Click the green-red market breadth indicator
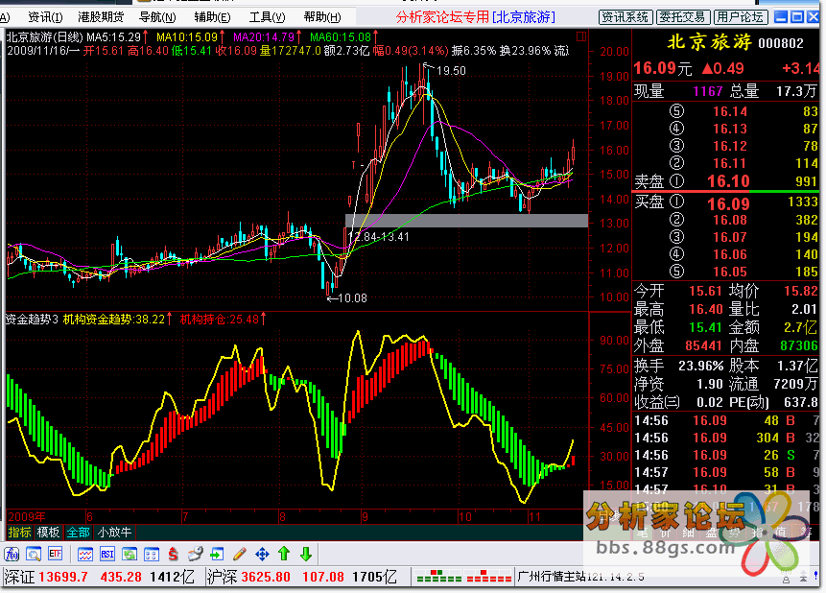Image resolution: width=826 pixels, height=593 pixels. (463, 577)
